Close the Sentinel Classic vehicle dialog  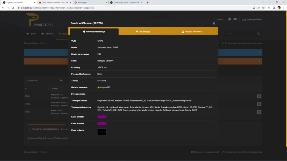(x=214, y=23)
